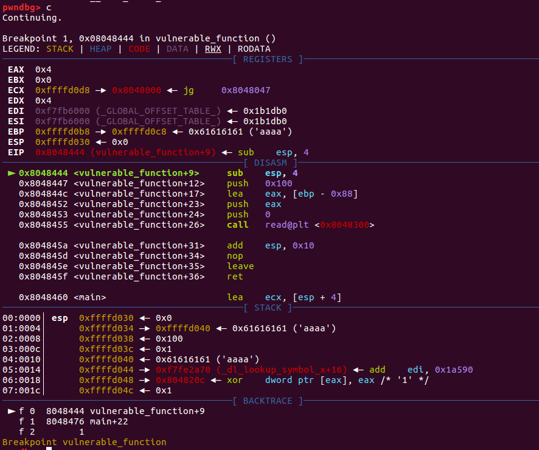The width and height of the screenshot is (539, 450).
Task: Click stack address 0xffffd03c
Action: (x=106, y=349)
